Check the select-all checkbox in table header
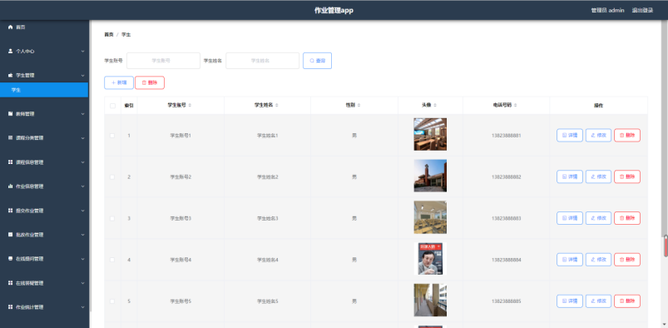 [x=112, y=106]
